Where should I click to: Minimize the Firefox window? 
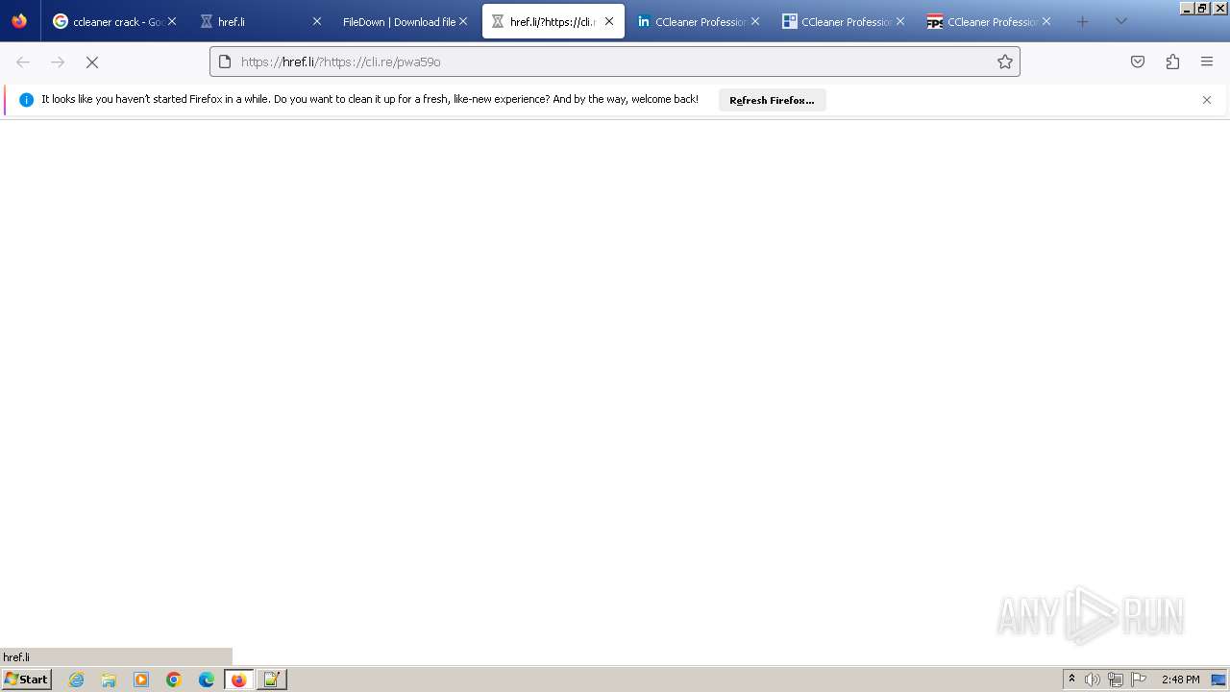pyautogui.click(x=1187, y=8)
